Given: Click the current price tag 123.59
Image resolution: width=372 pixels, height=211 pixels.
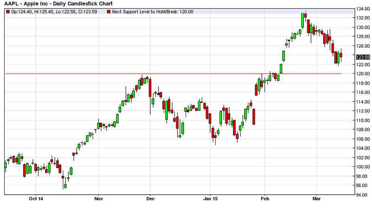Looking at the screenshot, I should (x=363, y=57).
